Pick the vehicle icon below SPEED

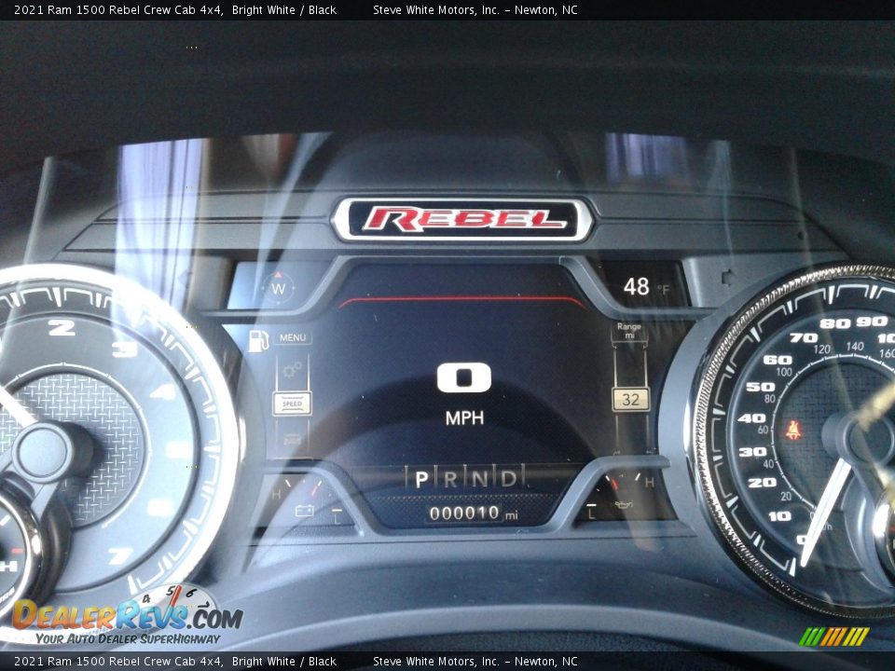coord(292,439)
